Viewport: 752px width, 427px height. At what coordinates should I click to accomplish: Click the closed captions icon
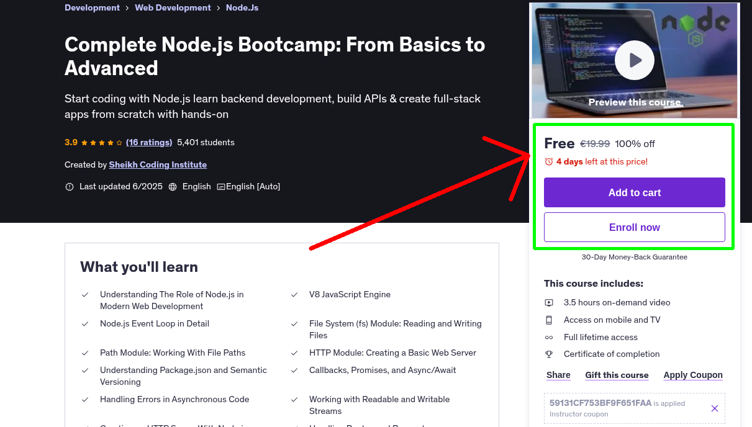point(221,187)
